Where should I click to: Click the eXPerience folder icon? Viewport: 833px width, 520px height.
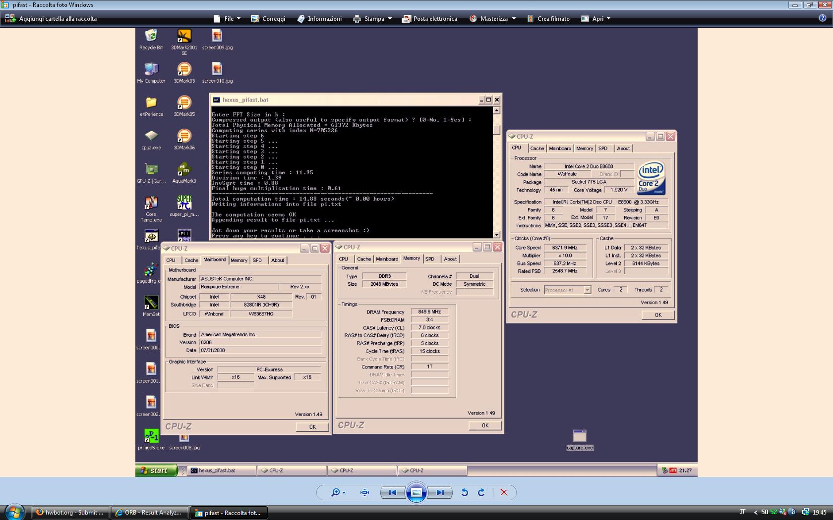click(151, 106)
